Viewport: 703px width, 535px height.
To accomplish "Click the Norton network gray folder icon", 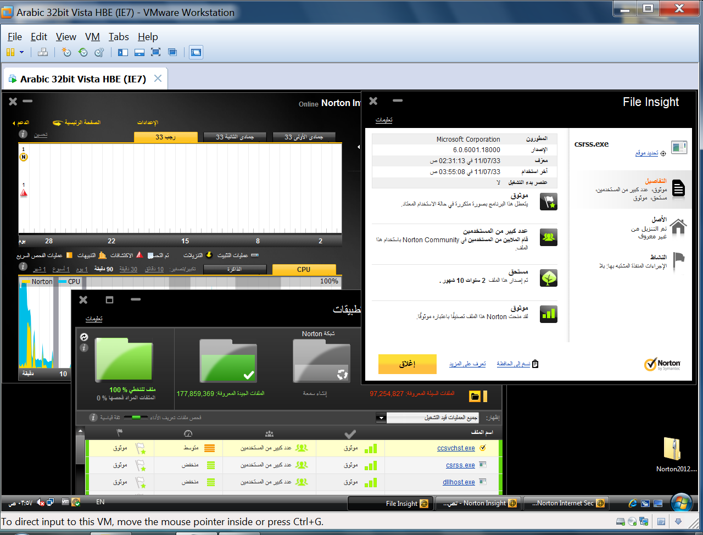I will 321,360.
